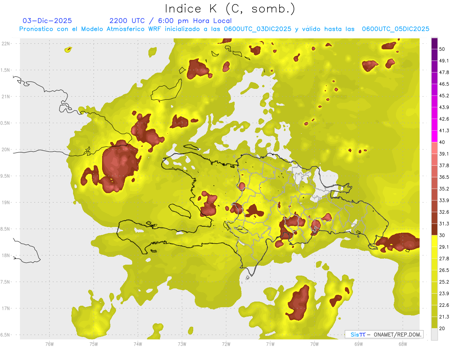
Task: Click the "76W" longitude label
Action: [49, 344]
